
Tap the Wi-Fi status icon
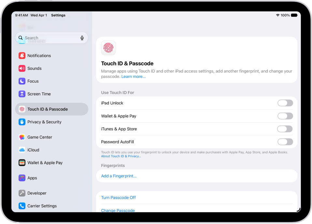(277, 15)
